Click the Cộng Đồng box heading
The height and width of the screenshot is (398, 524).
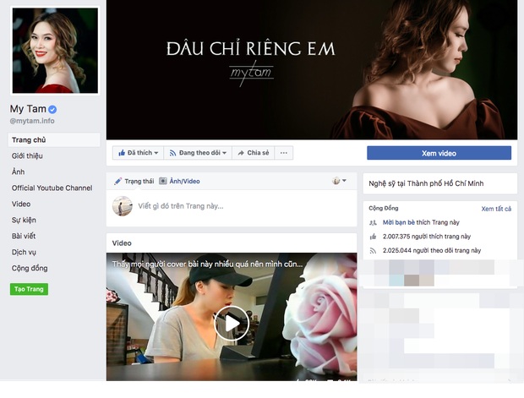point(384,208)
